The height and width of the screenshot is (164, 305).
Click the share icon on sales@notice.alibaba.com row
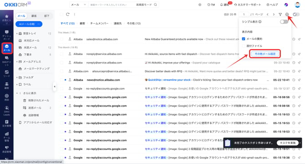pyautogui.click(x=300, y=39)
